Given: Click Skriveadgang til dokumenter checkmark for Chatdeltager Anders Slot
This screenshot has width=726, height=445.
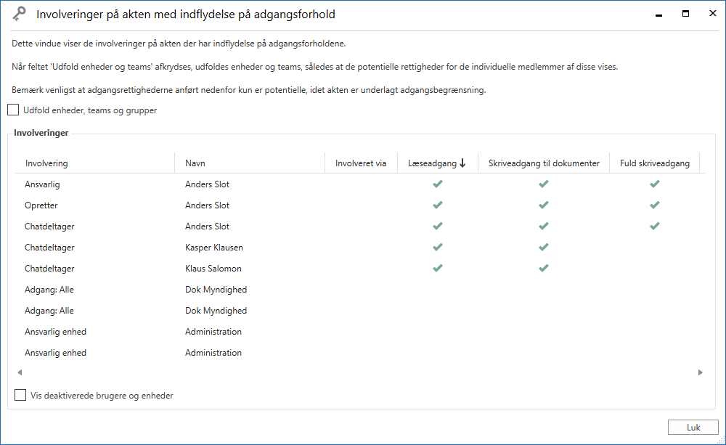Looking at the screenshot, I should pos(544,226).
